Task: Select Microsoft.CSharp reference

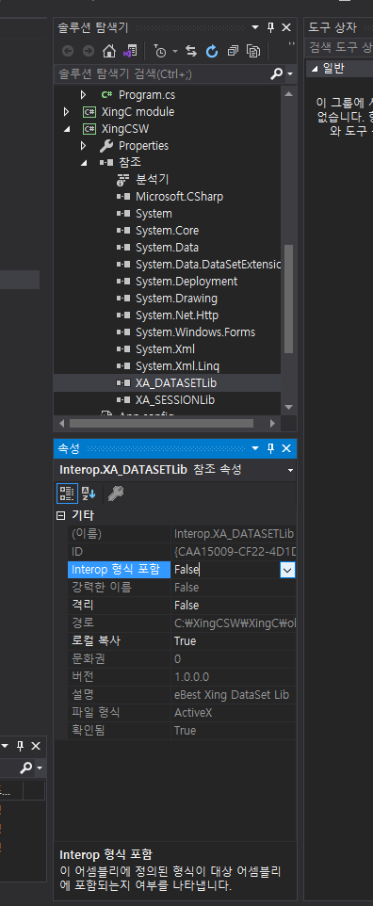Action: pos(179,197)
